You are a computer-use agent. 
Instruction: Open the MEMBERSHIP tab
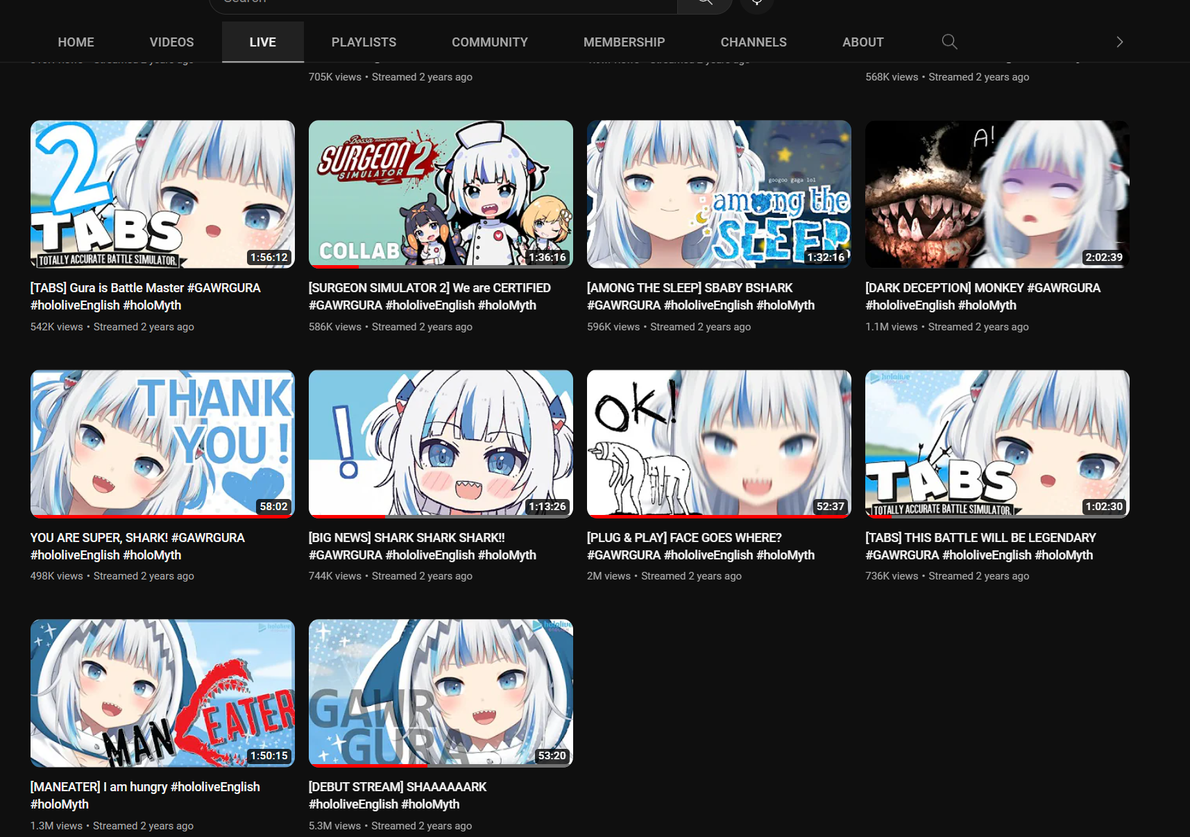(x=624, y=42)
